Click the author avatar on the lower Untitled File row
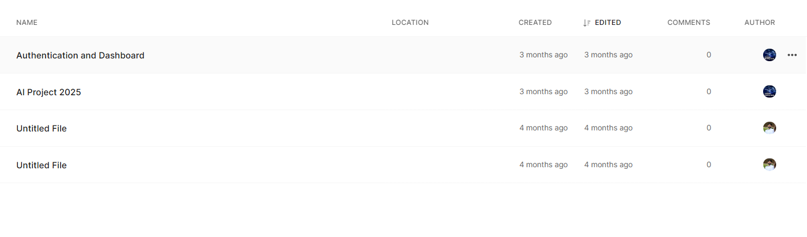Viewport: 807px width, 237px height. coord(769,164)
